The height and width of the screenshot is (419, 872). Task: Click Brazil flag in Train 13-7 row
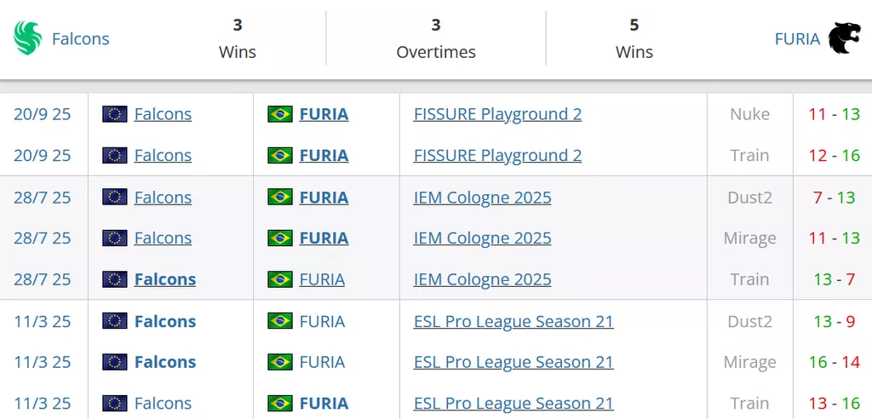coord(280,279)
